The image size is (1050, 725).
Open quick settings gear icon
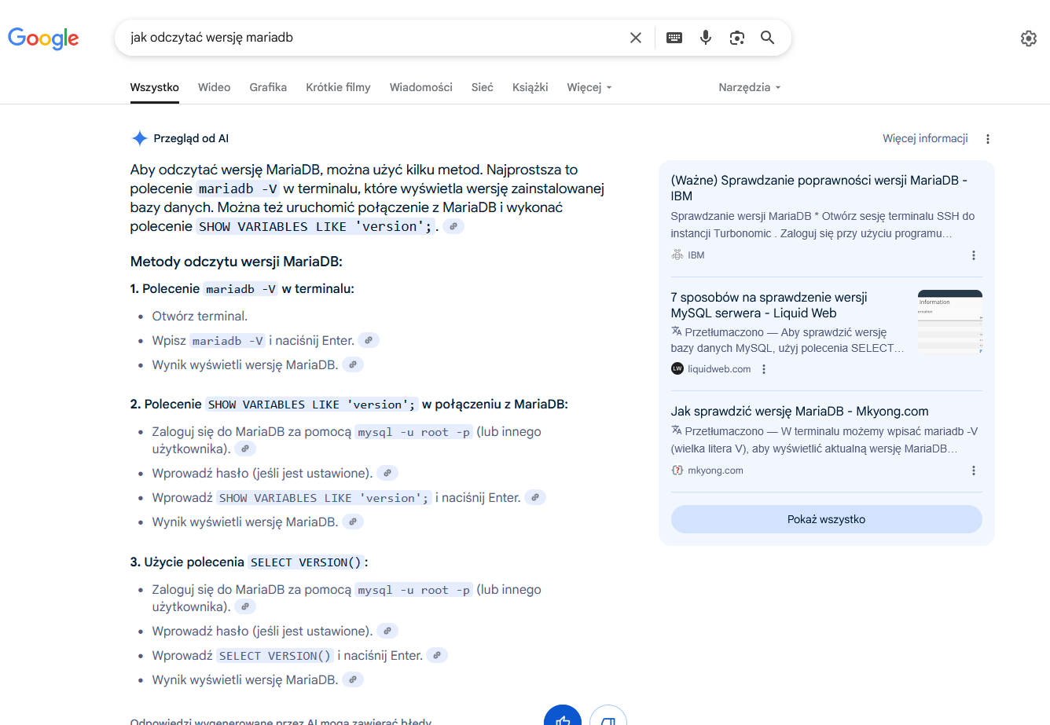pyautogui.click(x=1028, y=38)
